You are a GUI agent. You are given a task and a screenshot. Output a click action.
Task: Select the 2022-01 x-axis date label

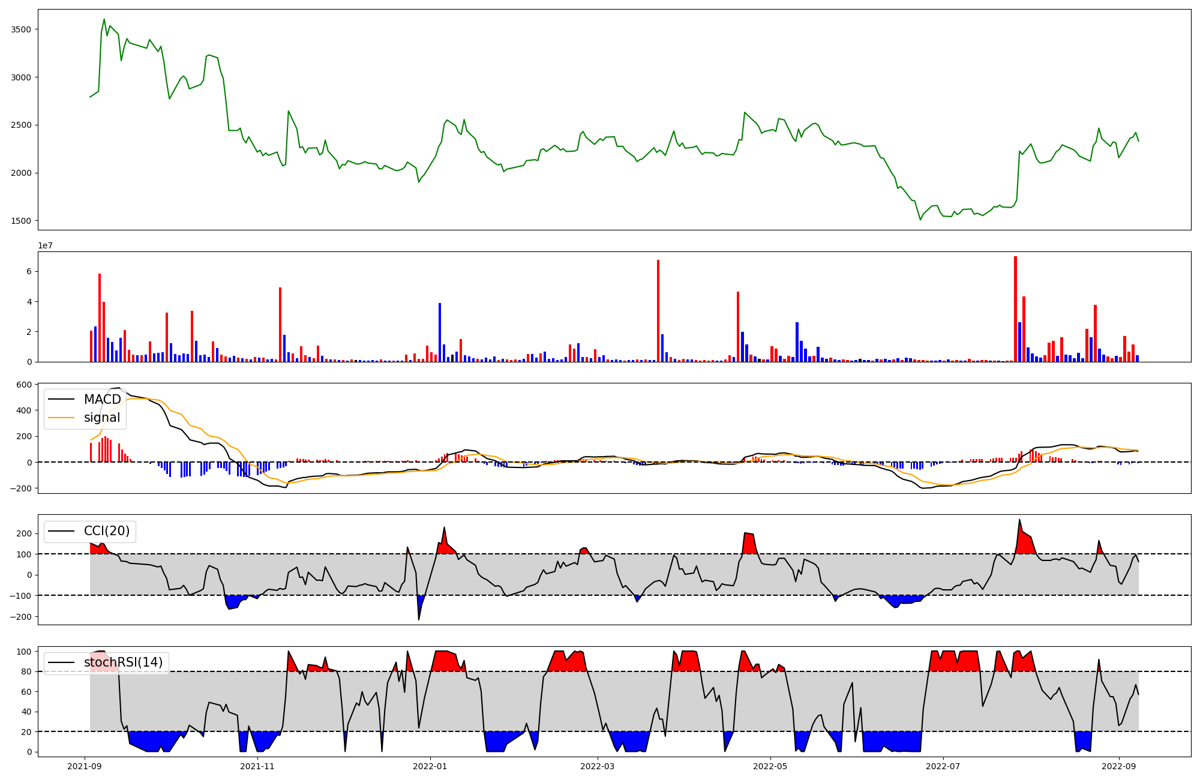(x=430, y=766)
